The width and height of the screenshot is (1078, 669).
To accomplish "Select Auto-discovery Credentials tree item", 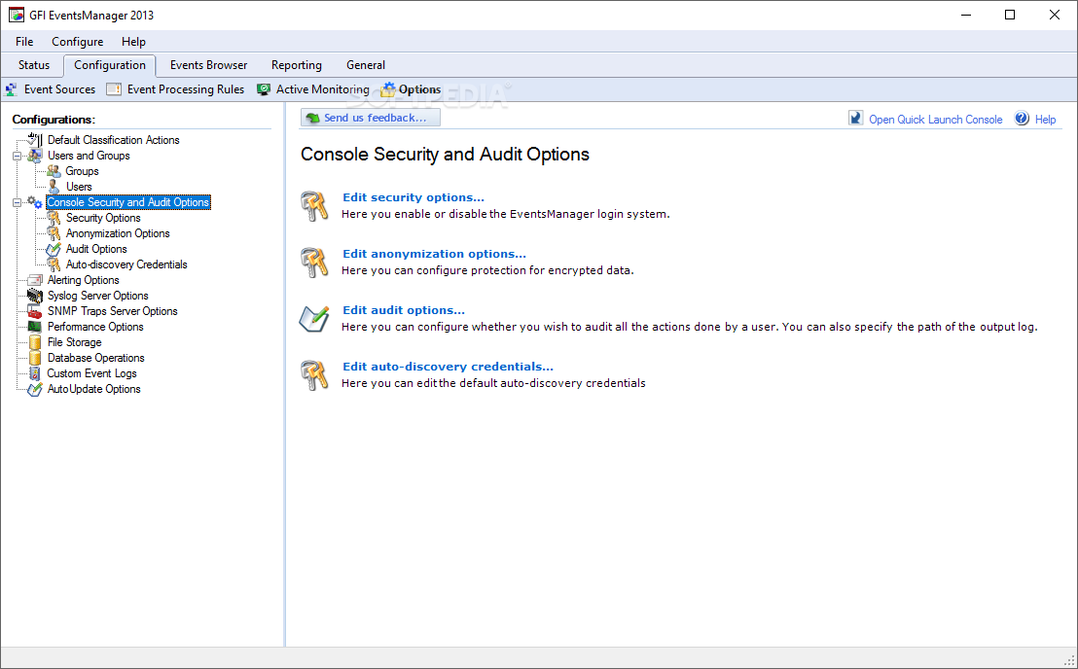I will 126,264.
